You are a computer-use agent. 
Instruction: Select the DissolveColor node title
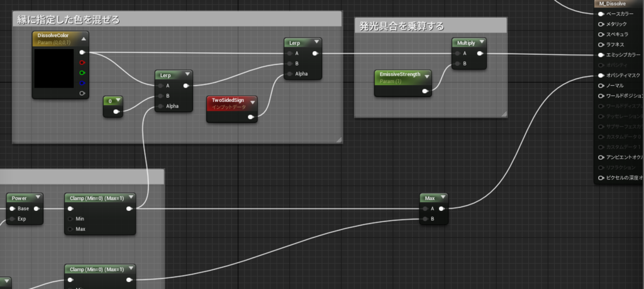53,36
